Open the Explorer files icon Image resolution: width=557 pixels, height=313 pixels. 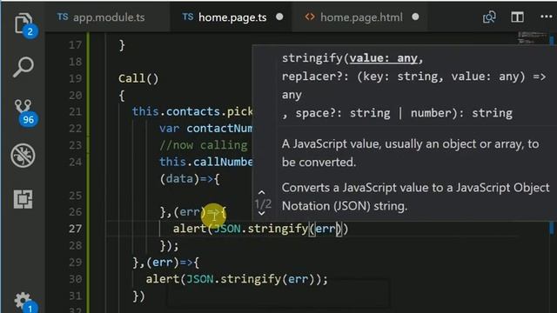pos(23,23)
